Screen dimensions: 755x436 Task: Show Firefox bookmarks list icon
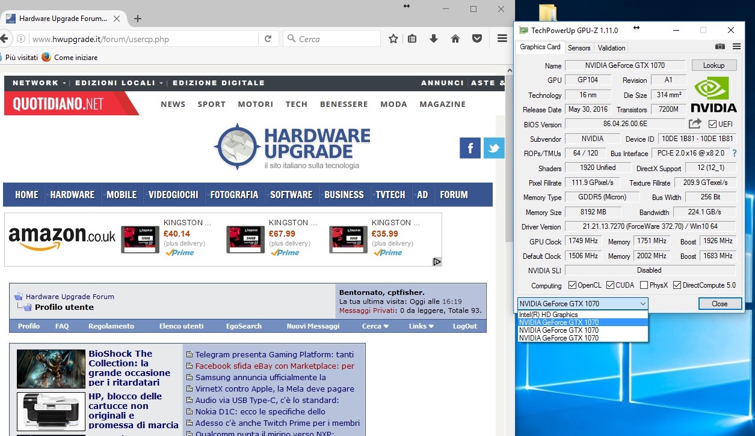(x=412, y=38)
